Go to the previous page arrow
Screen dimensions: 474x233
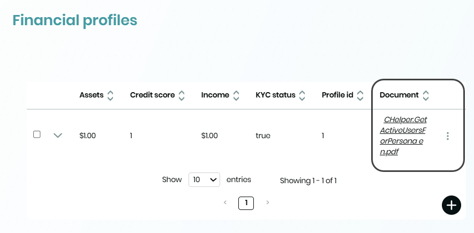click(225, 202)
